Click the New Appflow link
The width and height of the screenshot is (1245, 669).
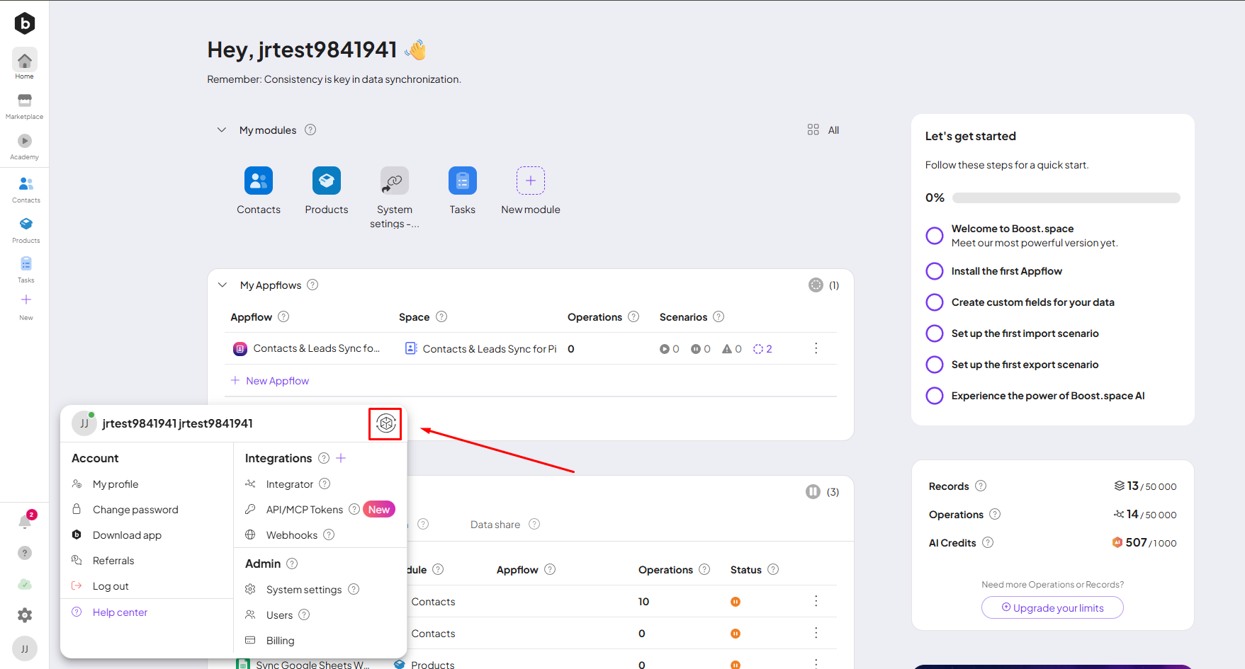(277, 381)
